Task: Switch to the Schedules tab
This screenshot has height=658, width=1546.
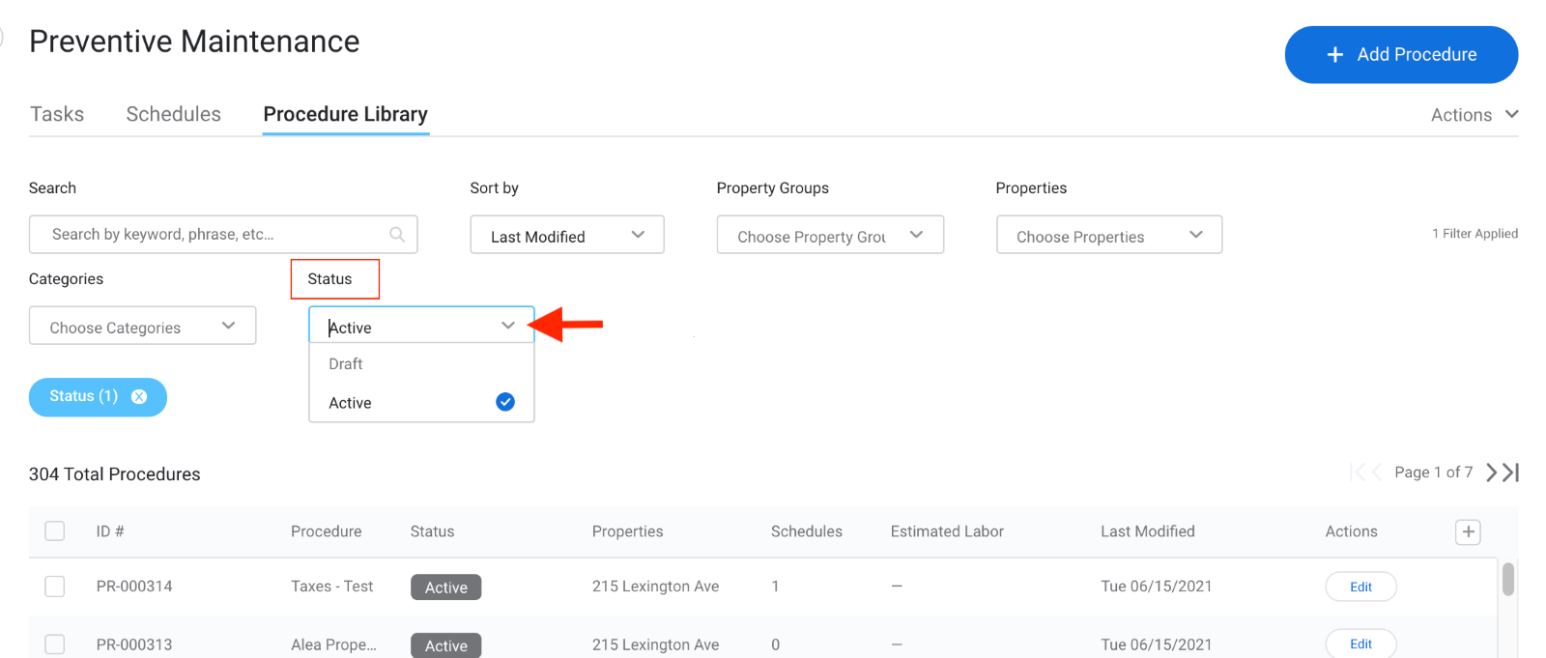Action: tap(173, 114)
